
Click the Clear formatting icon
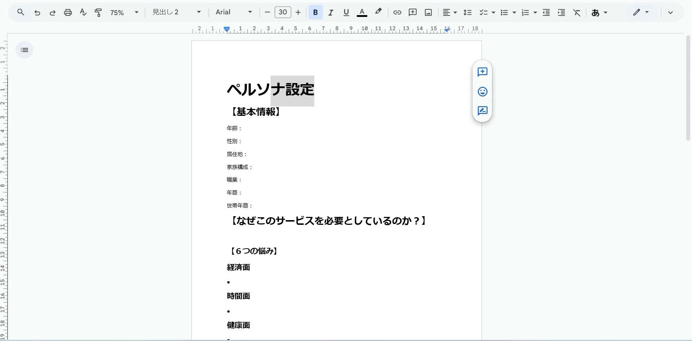click(577, 13)
